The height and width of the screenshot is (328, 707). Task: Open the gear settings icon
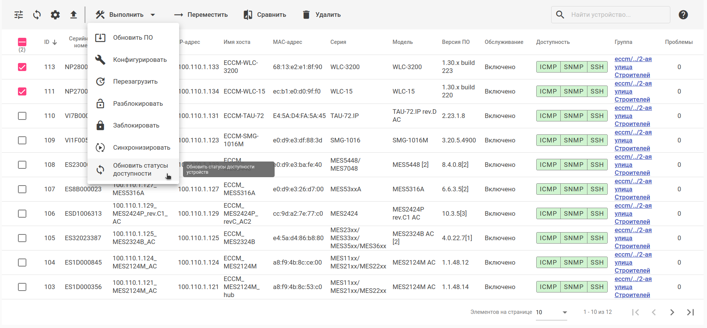(x=55, y=15)
